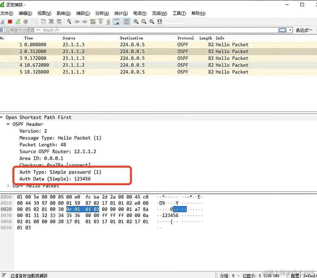The image size is (317, 278).
Task: Select packet 5 at time 18.328000
Action: click(158, 72)
